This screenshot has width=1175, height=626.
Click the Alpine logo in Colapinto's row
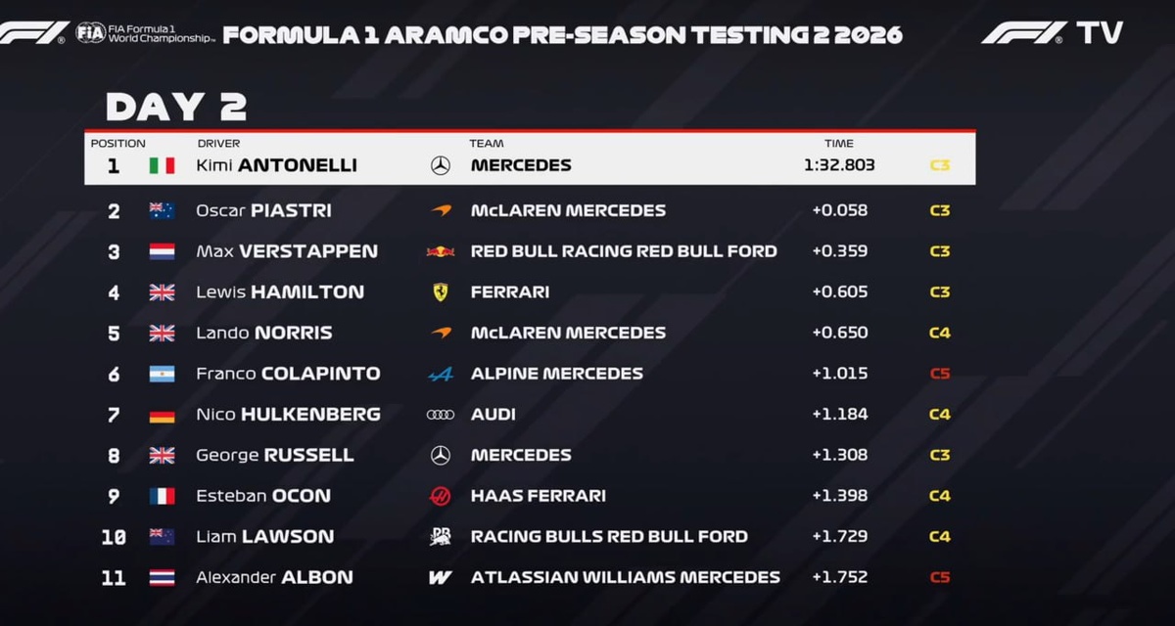[441, 374]
